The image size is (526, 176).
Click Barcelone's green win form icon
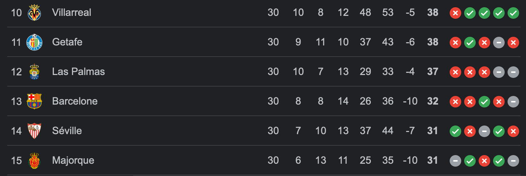tap(484, 102)
